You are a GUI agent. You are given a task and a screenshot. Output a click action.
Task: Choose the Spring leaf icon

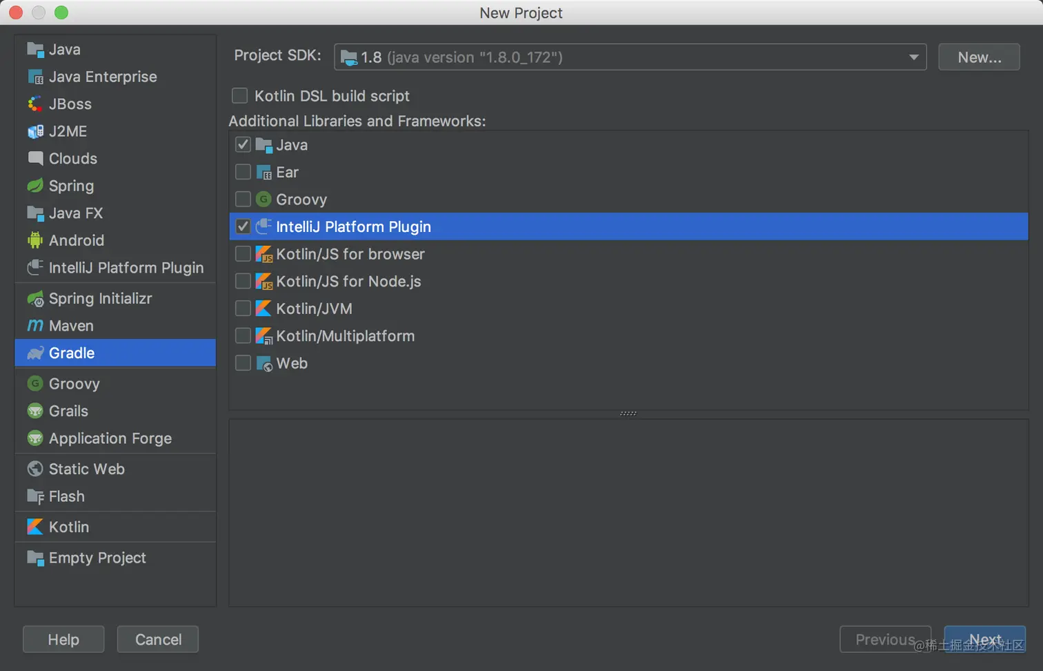pos(35,186)
